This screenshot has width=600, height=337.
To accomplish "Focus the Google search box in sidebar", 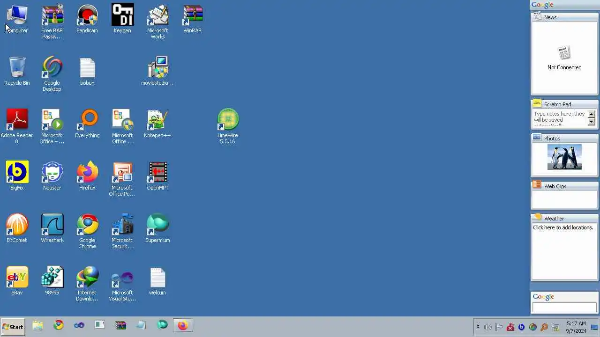I will coord(564,308).
